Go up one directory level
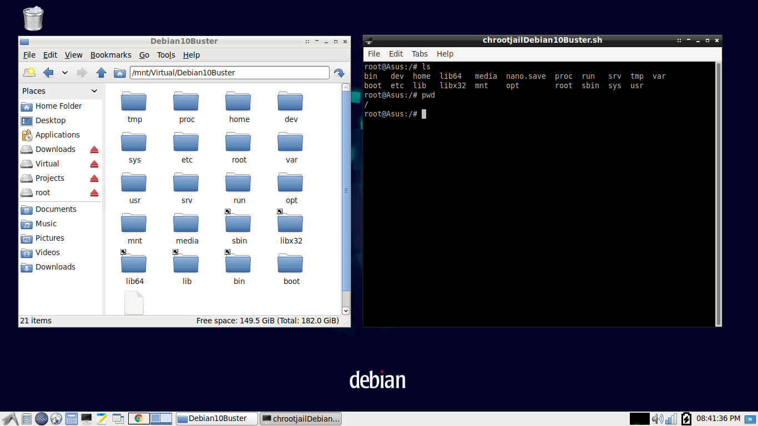Image resolution: width=758 pixels, height=426 pixels. [100, 72]
